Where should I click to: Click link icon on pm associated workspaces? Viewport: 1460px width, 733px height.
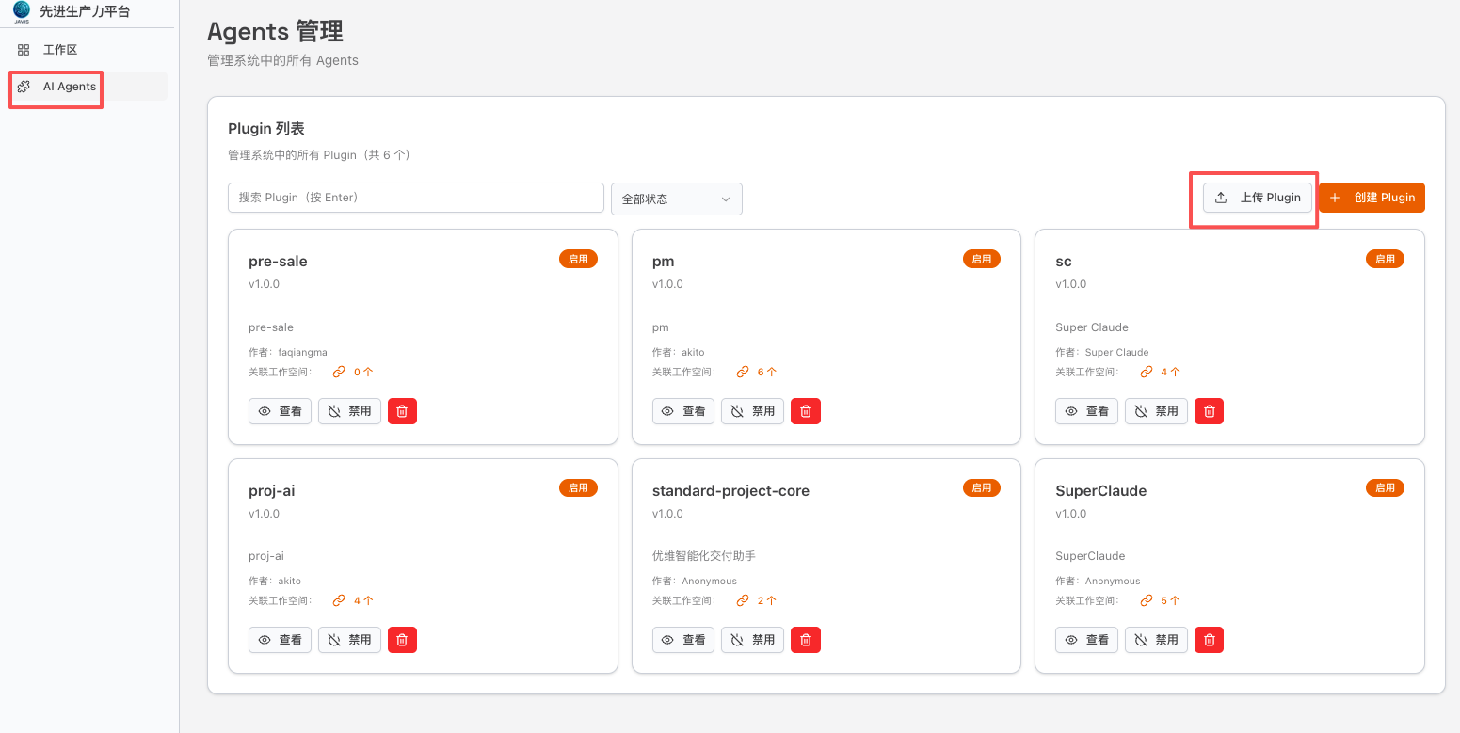pos(743,372)
